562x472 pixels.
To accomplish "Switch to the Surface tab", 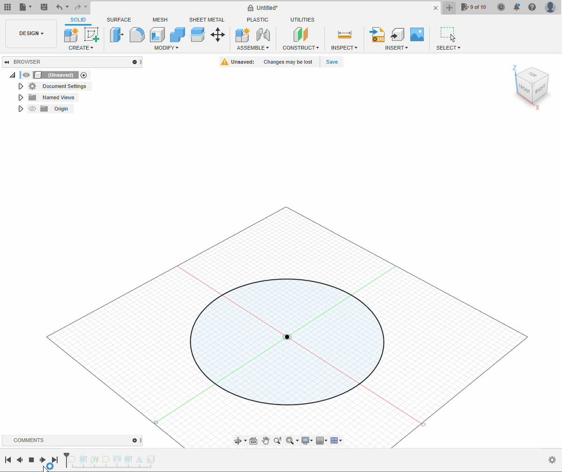I will 119,20.
